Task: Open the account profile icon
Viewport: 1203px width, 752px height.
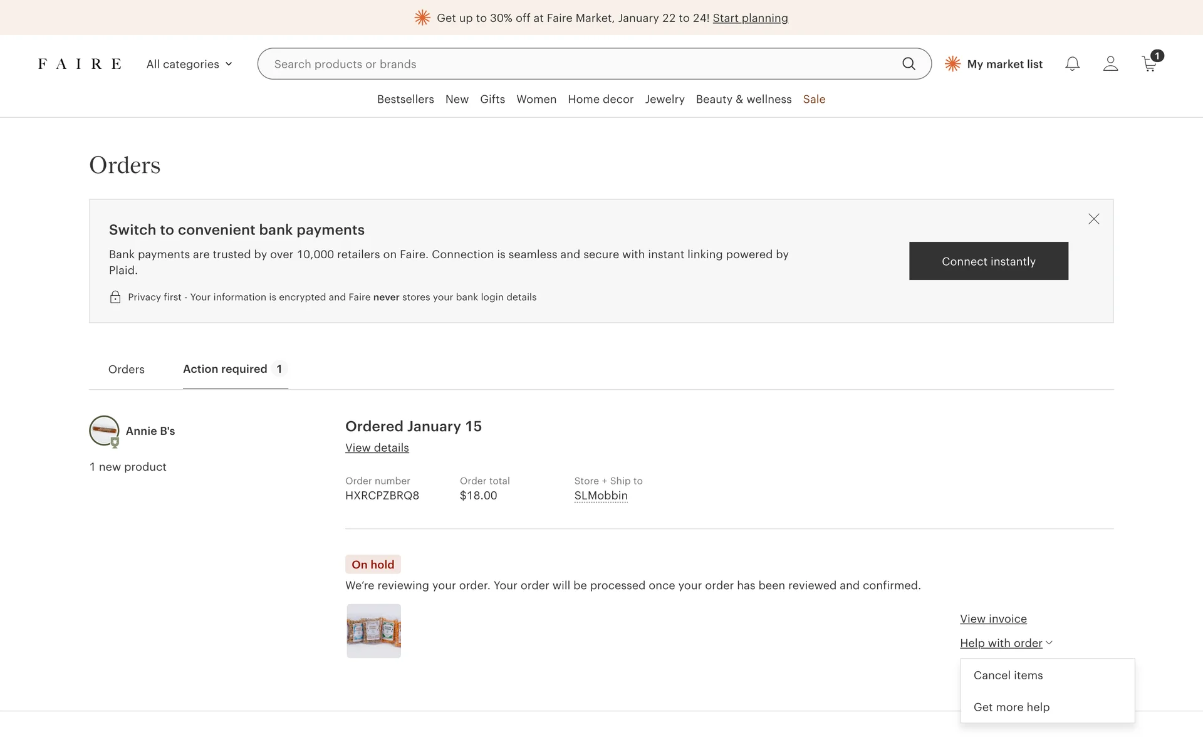Action: point(1110,64)
